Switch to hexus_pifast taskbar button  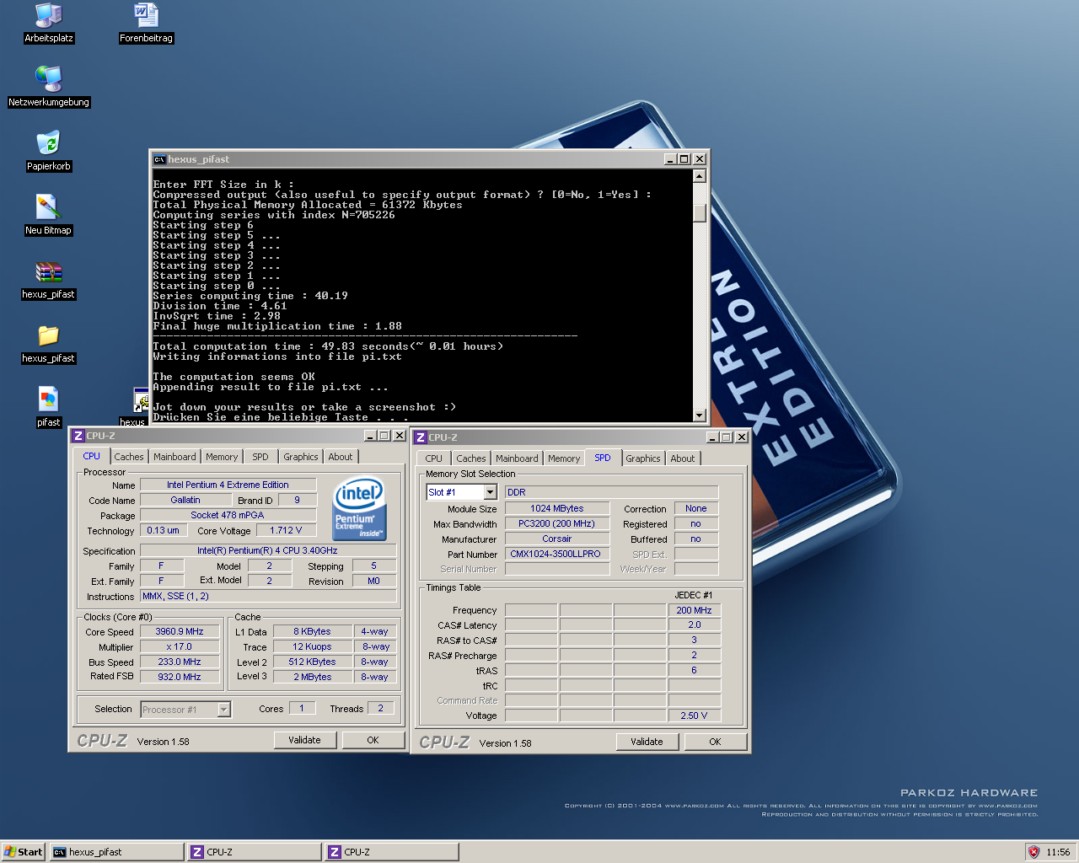[x=116, y=852]
